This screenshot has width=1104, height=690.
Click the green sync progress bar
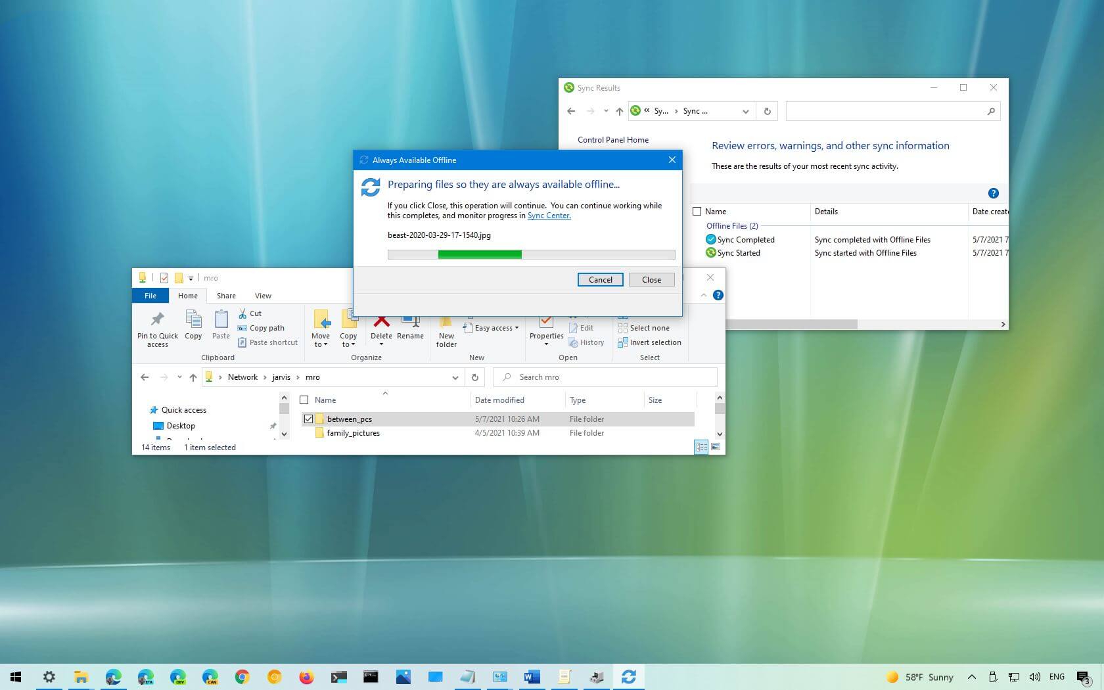click(480, 254)
